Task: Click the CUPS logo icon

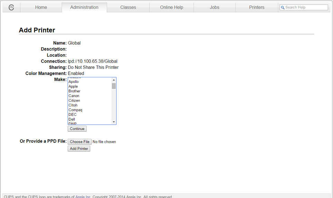Action: point(11,8)
